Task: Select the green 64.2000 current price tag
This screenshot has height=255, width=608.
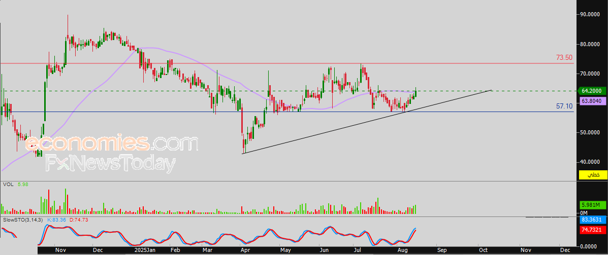Action: pos(593,91)
